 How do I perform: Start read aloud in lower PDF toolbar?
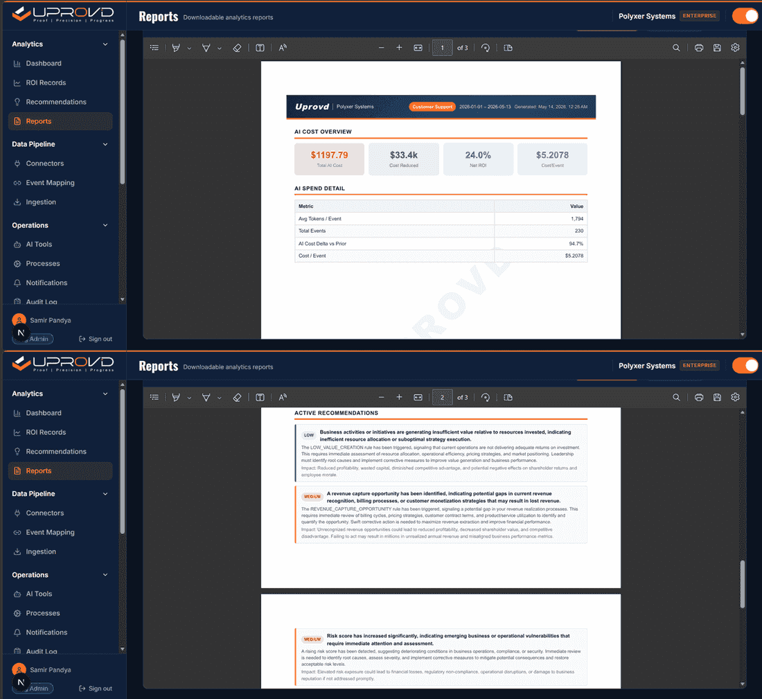click(283, 397)
